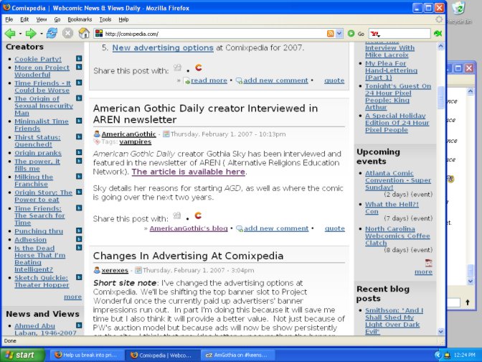Click quote link in American Gothic post

[x=334, y=228]
